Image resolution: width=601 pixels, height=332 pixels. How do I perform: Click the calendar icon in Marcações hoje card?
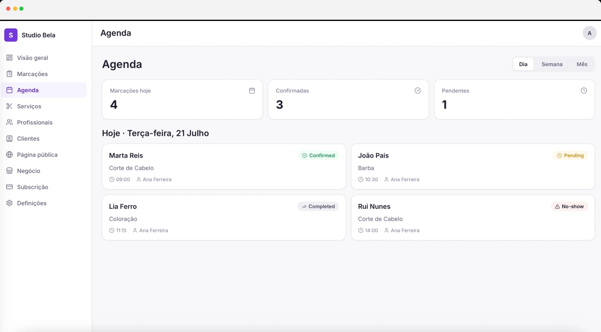click(252, 91)
